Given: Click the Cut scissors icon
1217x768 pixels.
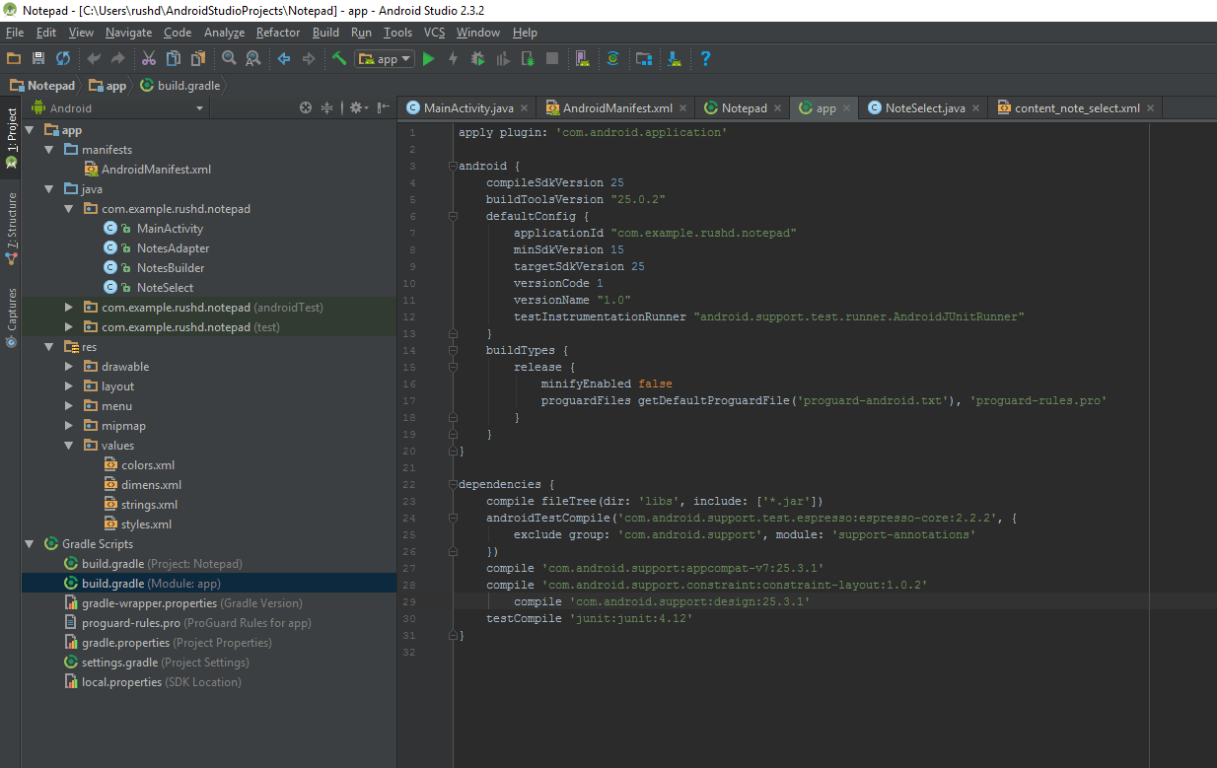Looking at the screenshot, I should click(148, 59).
